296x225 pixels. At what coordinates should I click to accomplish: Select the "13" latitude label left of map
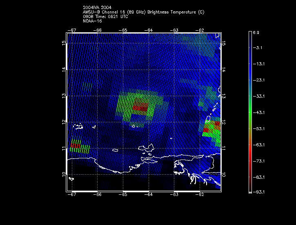[64, 96]
